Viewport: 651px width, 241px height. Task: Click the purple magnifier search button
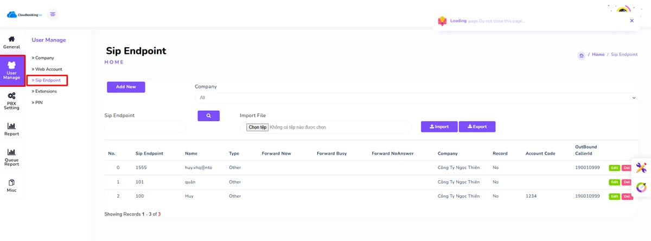208,116
